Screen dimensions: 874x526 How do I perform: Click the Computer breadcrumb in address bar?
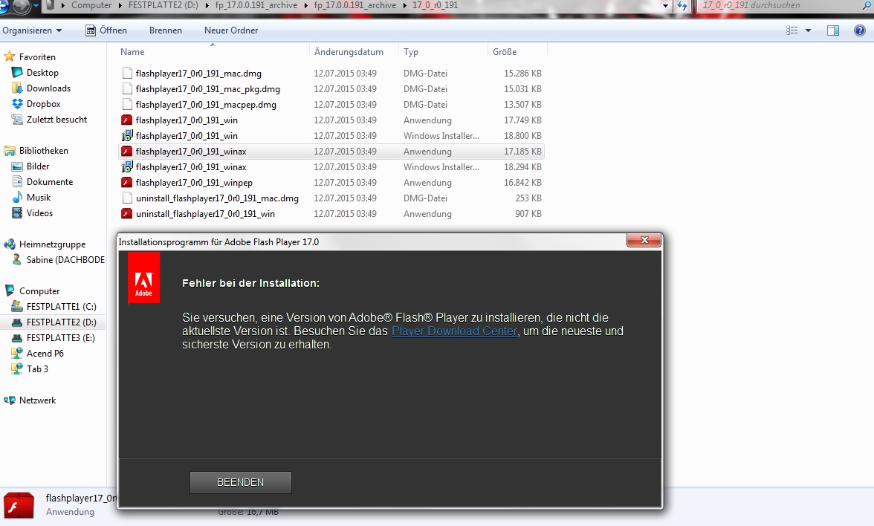pos(91,5)
